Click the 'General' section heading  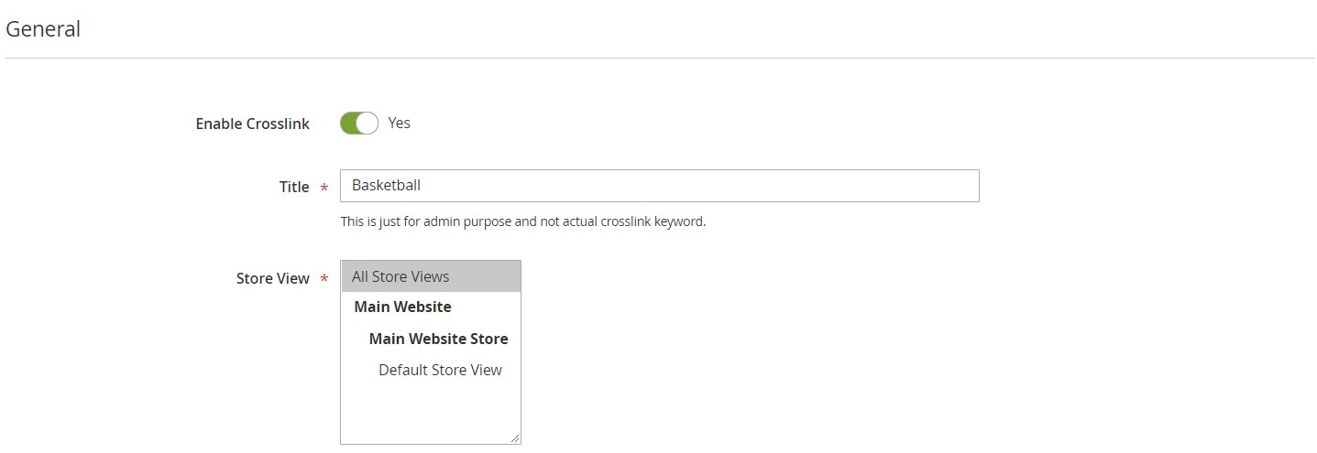43,29
